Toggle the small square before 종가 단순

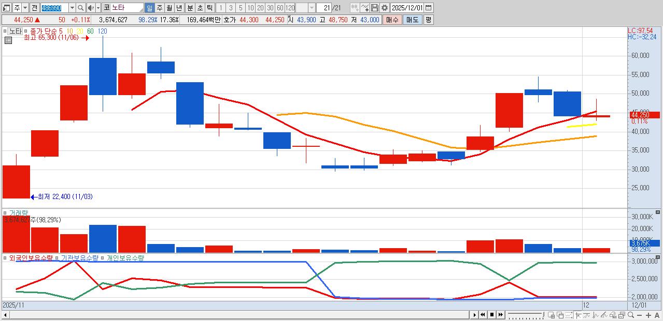26,31
